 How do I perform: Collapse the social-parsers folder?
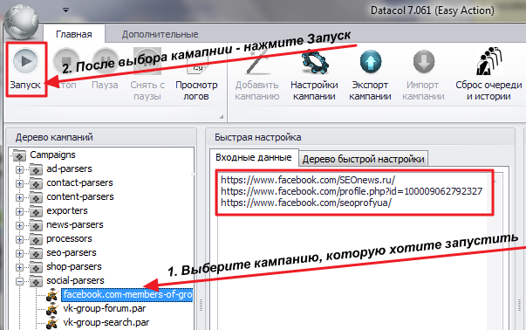19,281
